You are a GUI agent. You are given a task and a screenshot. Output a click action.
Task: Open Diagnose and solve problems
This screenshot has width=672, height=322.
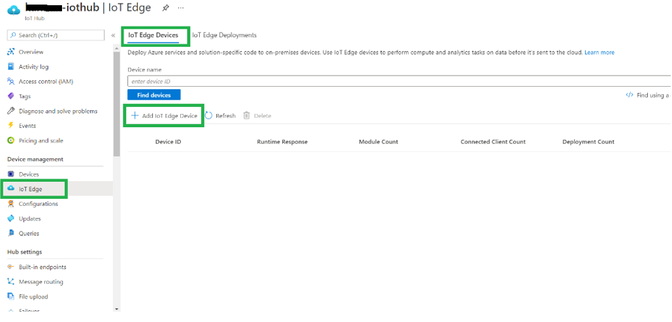58,111
